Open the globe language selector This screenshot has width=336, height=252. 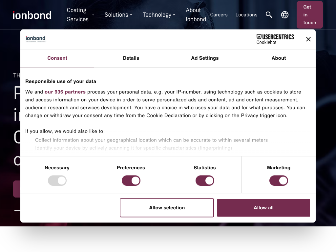tap(285, 15)
